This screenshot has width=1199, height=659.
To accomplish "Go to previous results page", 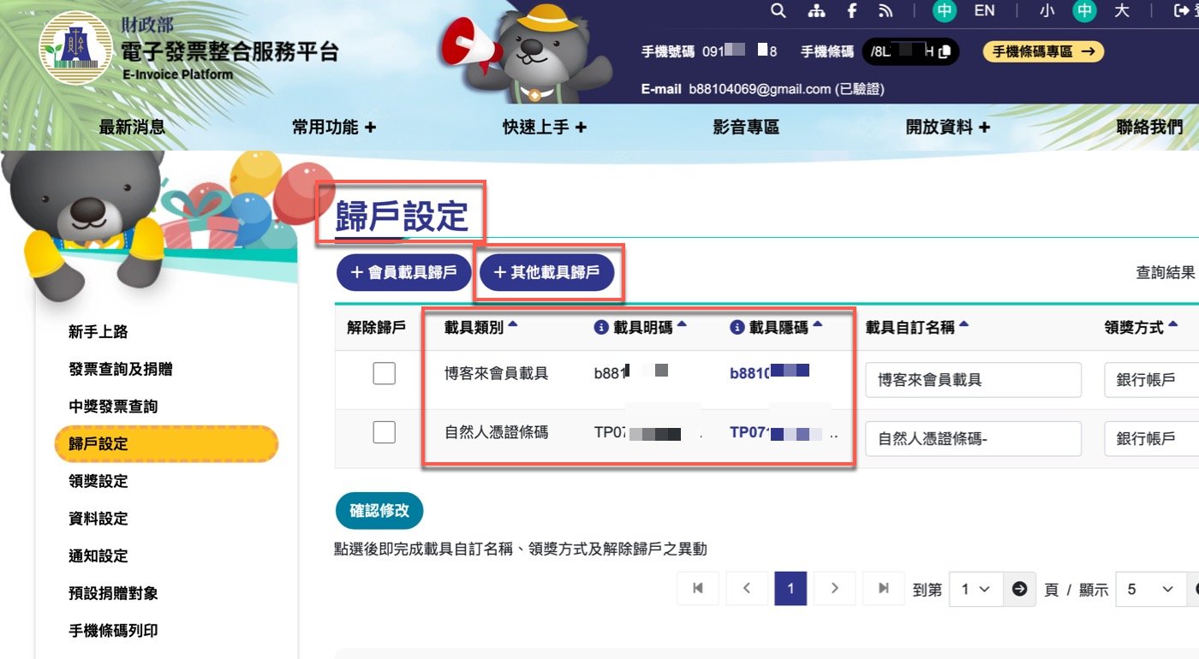I will (x=747, y=589).
